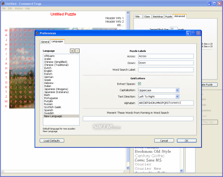
Task: Click the Preferences dialog title icon
Action: tap(38, 33)
